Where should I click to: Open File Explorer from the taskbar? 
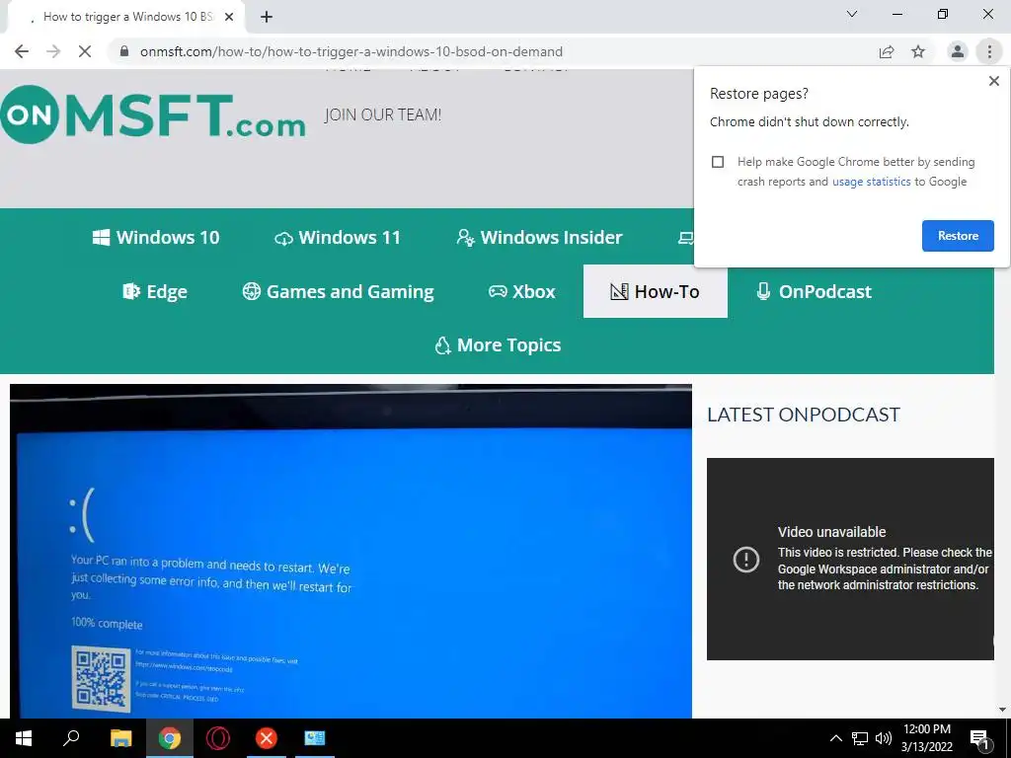point(120,738)
